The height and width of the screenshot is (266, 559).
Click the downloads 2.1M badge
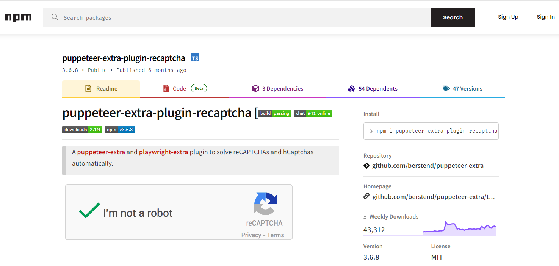click(x=82, y=130)
